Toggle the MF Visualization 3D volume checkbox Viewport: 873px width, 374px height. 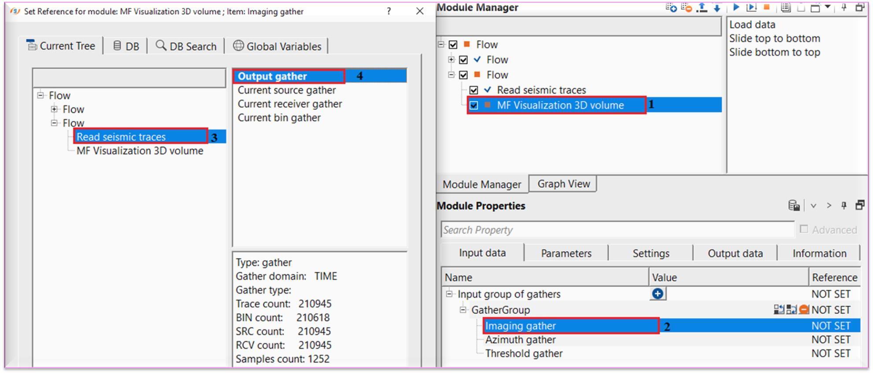pos(474,106)
